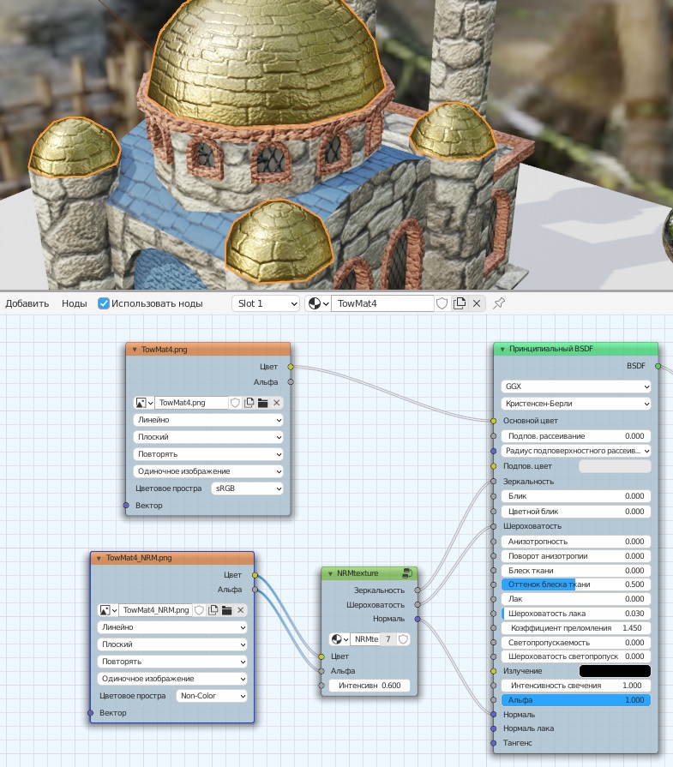The height and width of the screenshot is (767, 673).
Task: Open Повторять dropdown in TowMat4_NRM.png node
Action: tap(172, 662)
